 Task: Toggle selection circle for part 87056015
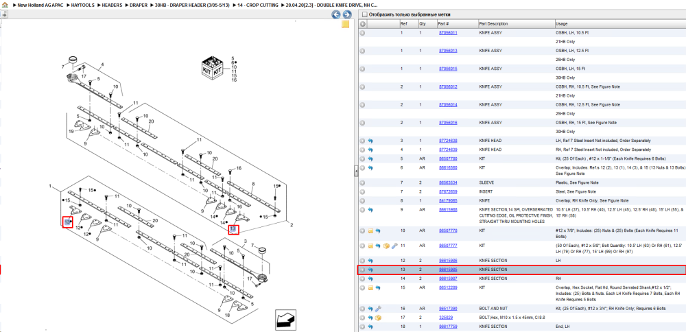(362, 69)
